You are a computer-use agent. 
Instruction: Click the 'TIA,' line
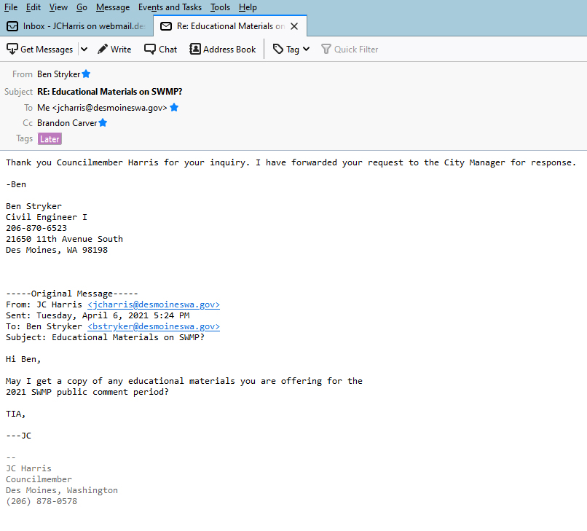[16, 414]
